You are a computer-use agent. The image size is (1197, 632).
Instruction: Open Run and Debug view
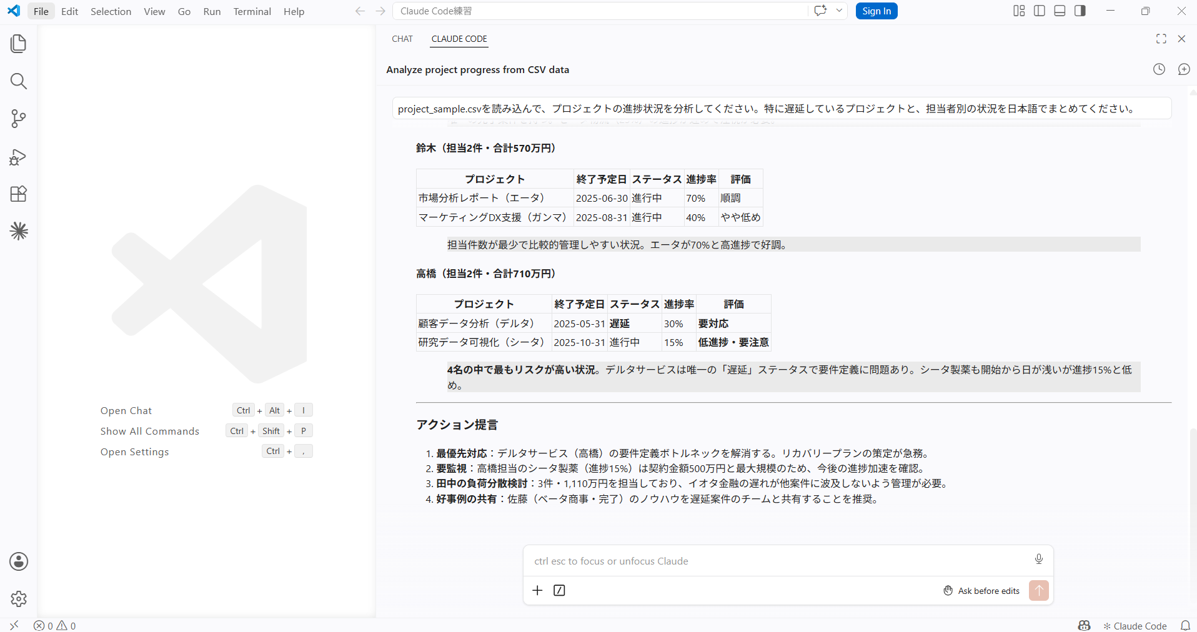coord(19,156)
